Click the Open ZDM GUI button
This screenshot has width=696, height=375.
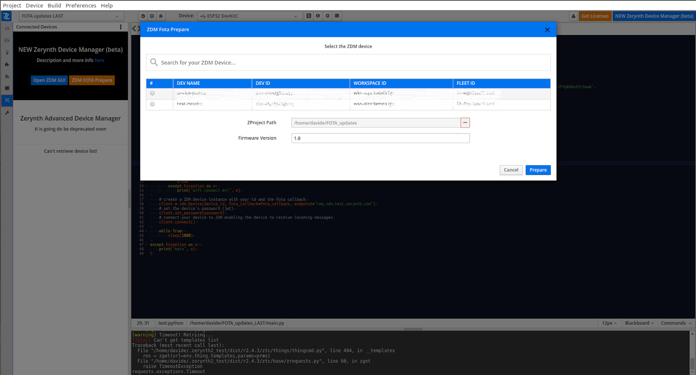click(49, 80)
